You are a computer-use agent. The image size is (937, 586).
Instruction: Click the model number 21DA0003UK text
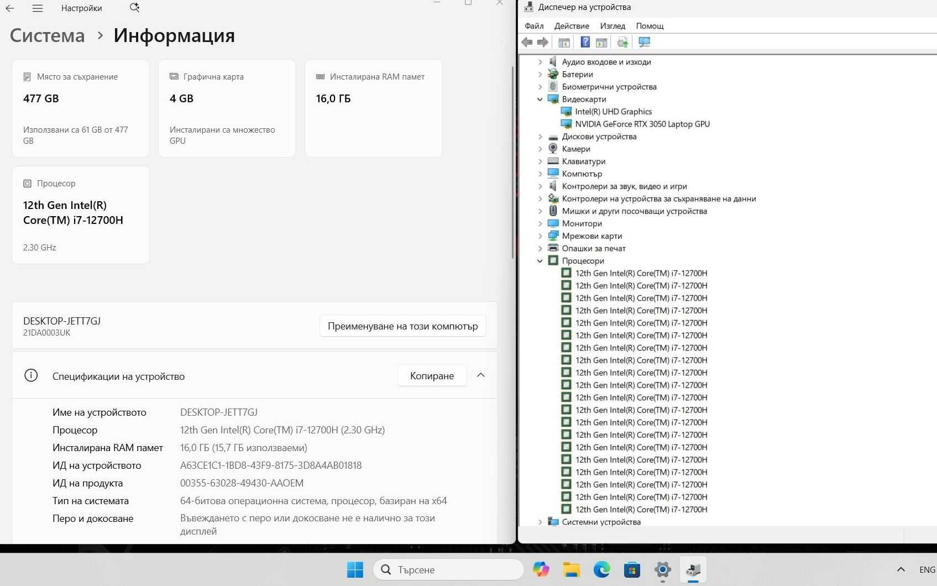pyautogui.click(x=47, y=333)
